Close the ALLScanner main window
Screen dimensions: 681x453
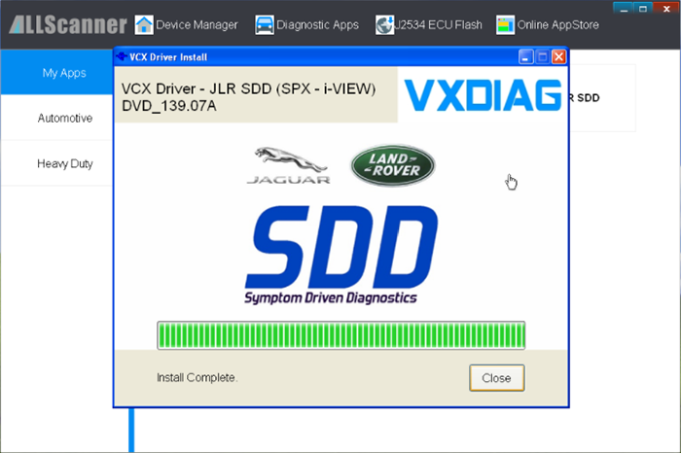(x=666, y=8)
